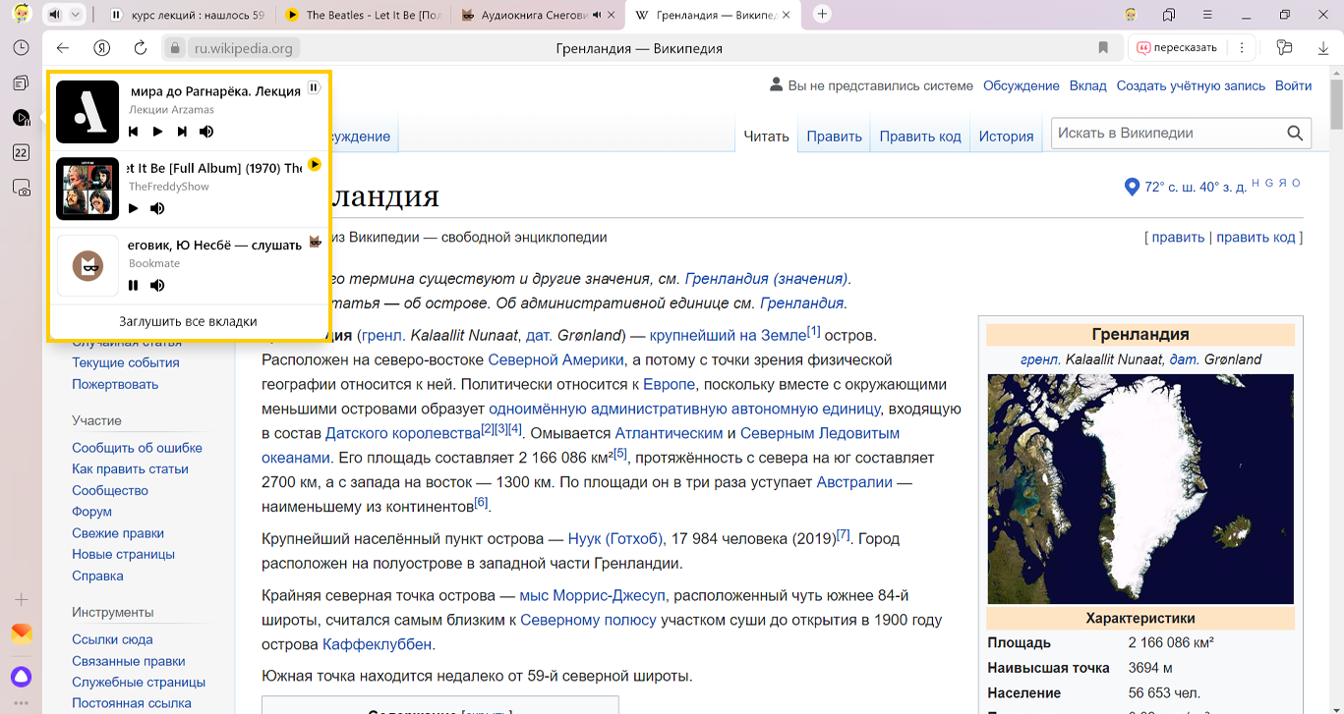Open the Править page tab
This screenshot has height=714, width=1344.
click(x=834, y=137)
